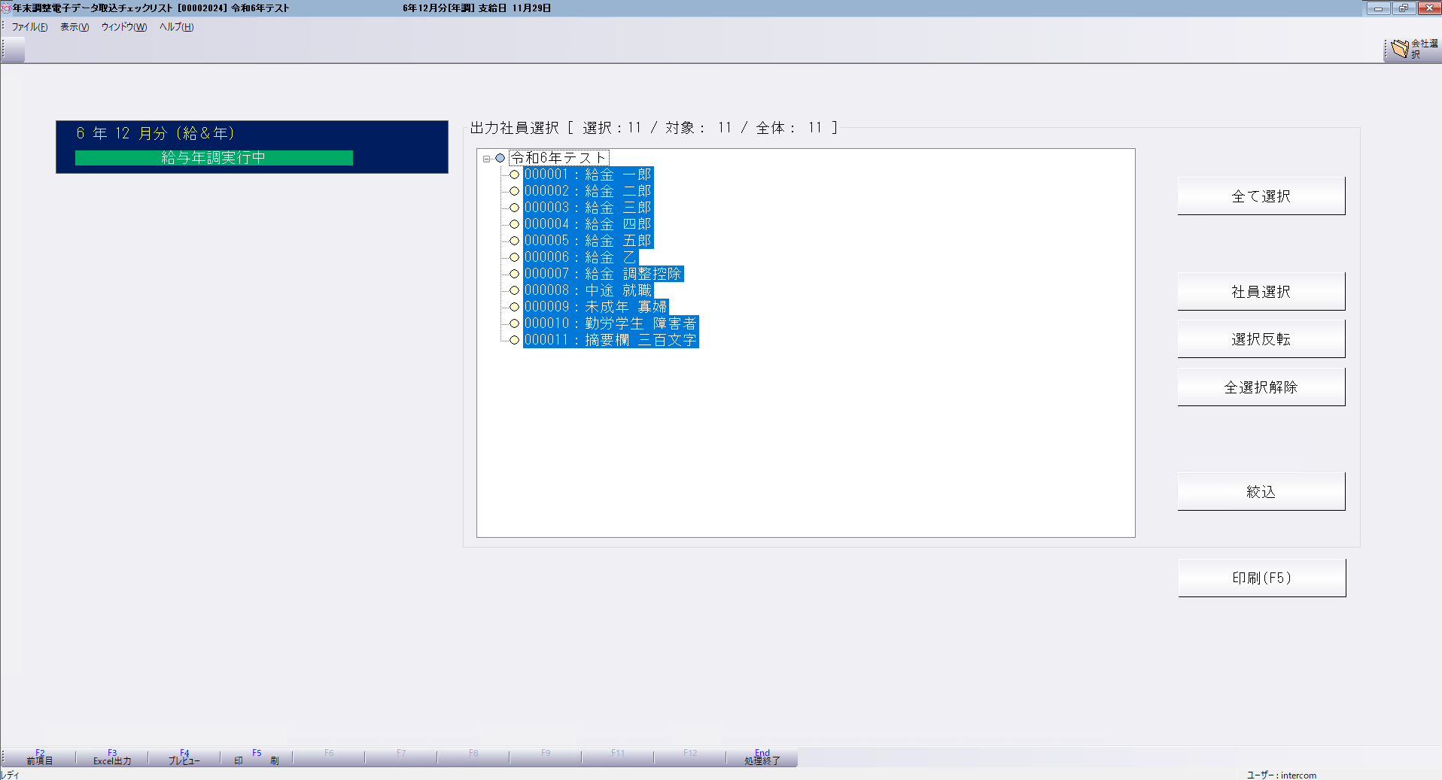Image resolution: width=1442 pixels, height=780 pixels.
Task: Open the ウィンドウ(W) menu
Action: click(x=124, y=27)
